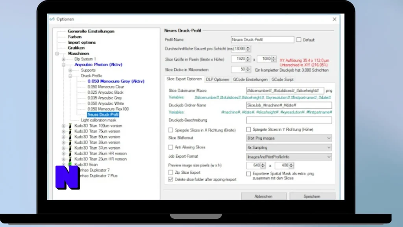The image size is (403, 227).
Task: Open Import options in the tree
Action: [x=82, y=43]
